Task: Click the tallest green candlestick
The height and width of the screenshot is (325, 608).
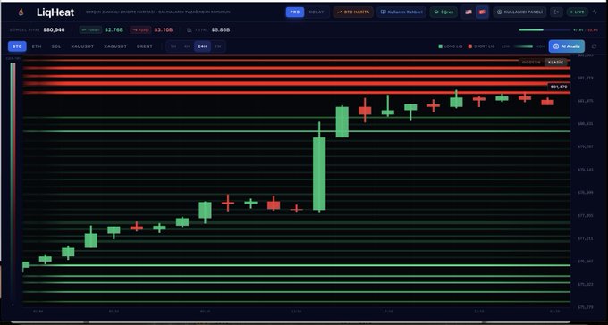Action: [x=319, y=173]
